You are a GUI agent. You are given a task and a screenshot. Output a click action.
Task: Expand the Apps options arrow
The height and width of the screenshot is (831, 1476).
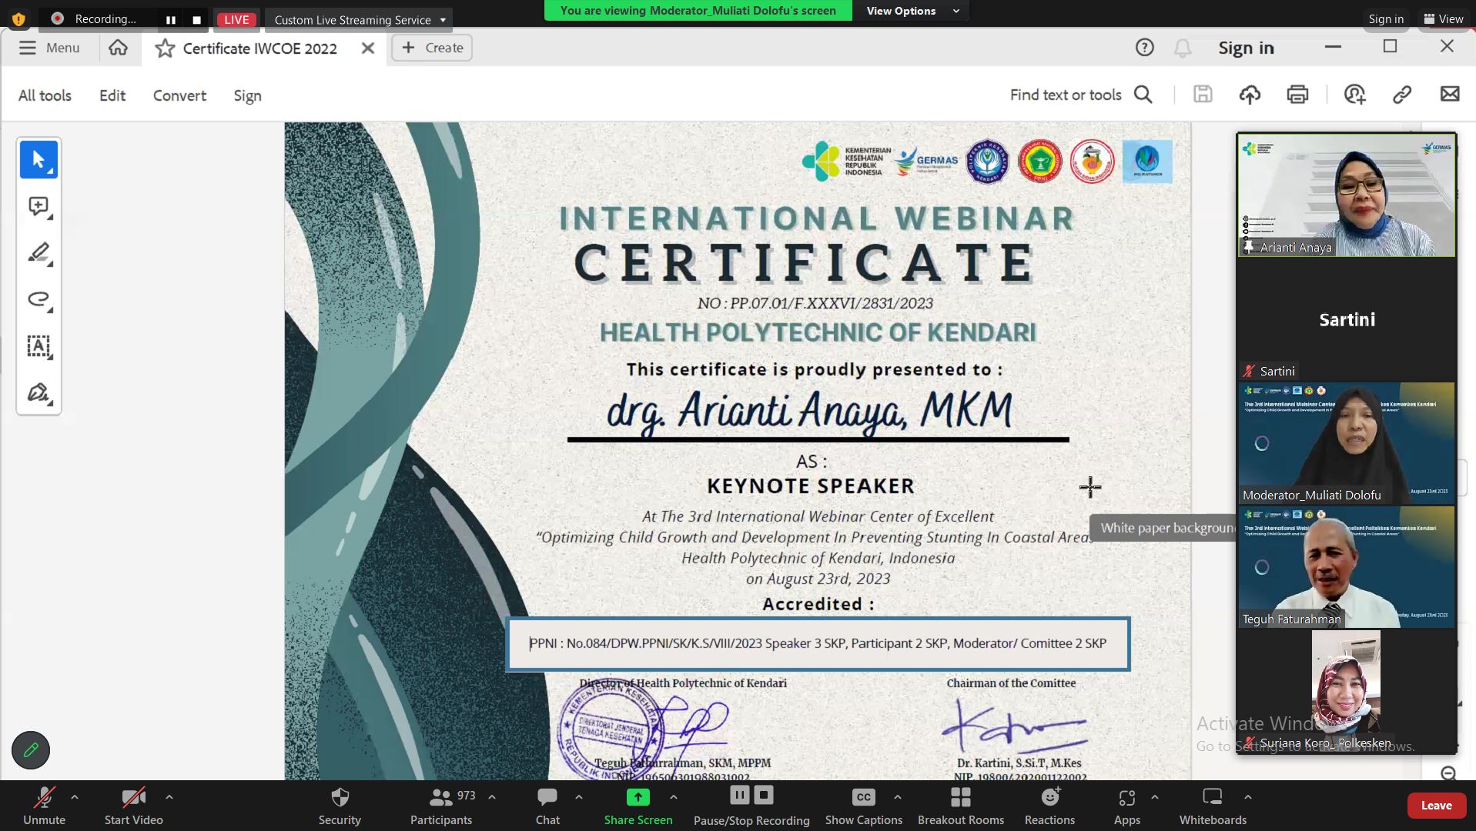[1155, 797]
